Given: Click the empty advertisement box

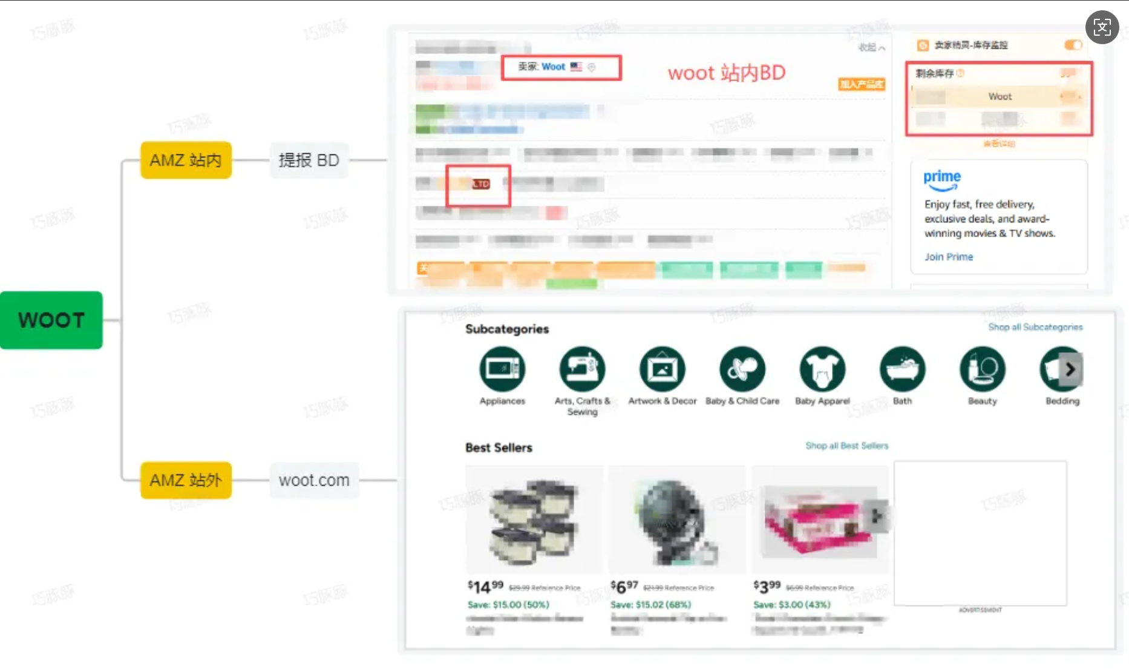Looking at the screenshot, I should point(980,533).
